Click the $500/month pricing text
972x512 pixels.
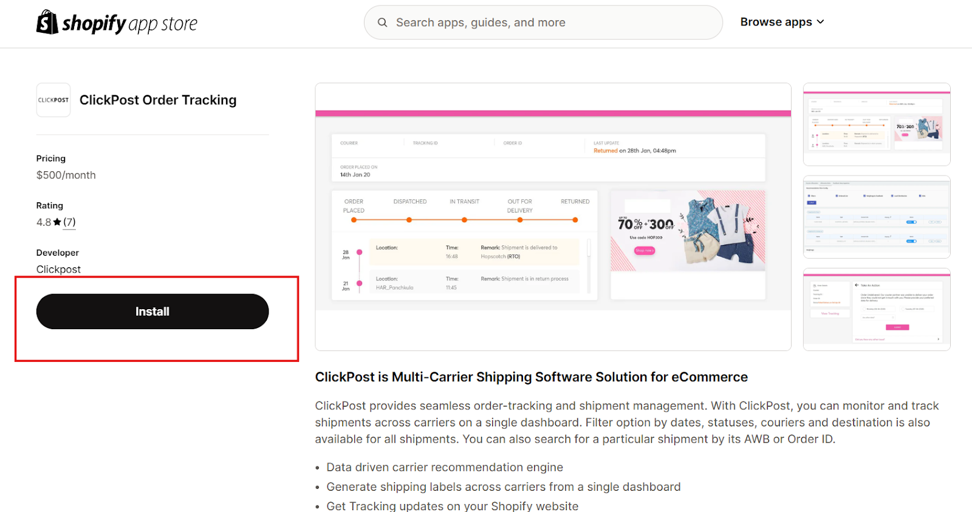66,175
